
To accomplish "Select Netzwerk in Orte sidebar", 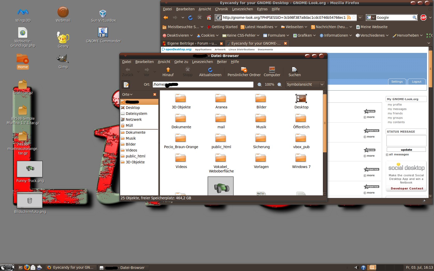I will (134, 119).
